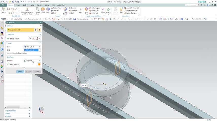Image resolution: width=217 pixels, height=121 pixels.
Task: Switch to the PMI tab
Action: pos(53,5)
